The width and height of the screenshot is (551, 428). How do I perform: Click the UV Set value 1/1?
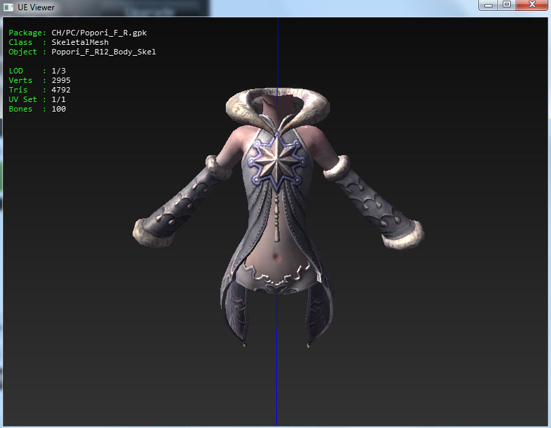tap(59, 99)
